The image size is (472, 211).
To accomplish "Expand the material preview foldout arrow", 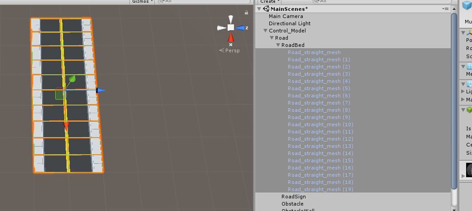I will [463, 176].
